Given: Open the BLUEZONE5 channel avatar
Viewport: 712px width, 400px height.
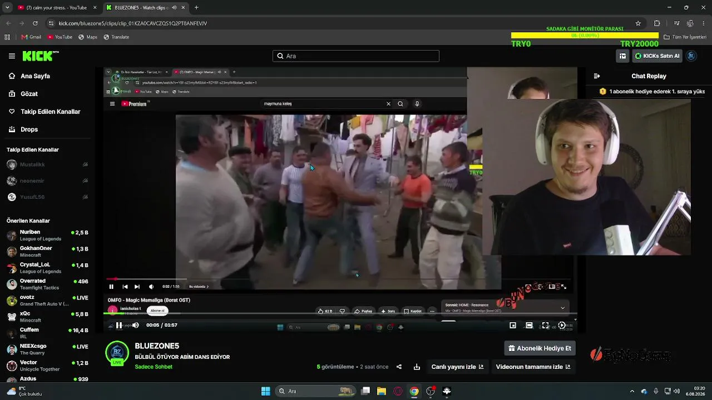Looking at the screenshot, I should (x=117, y=353).
